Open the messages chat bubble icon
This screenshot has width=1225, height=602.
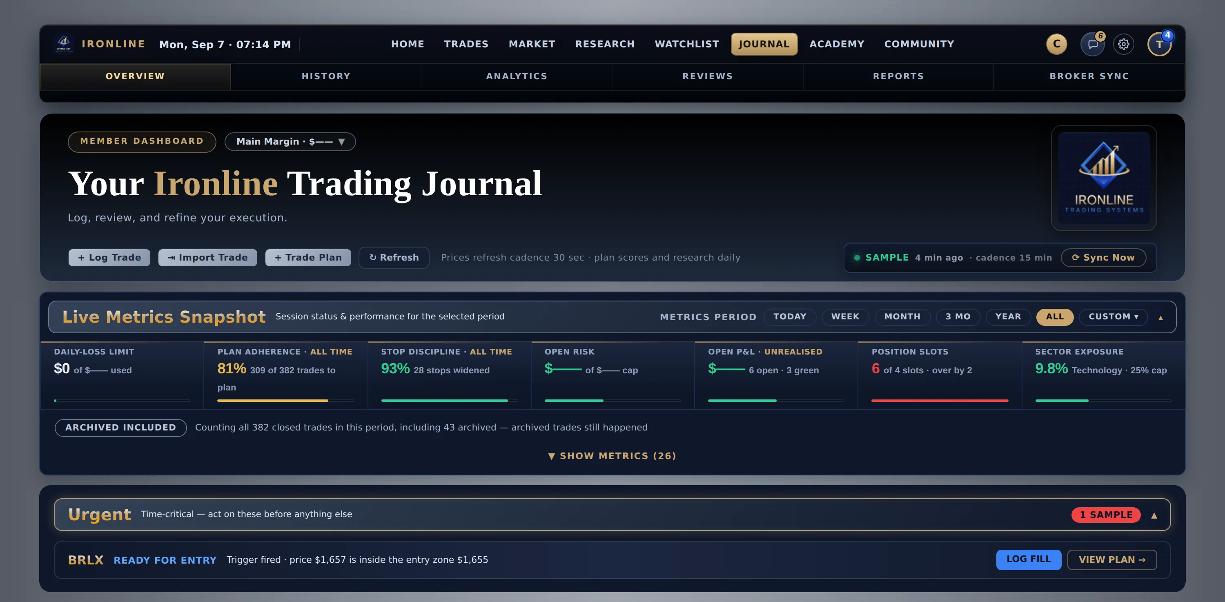[1092, 44]
